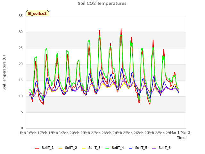Click the 35 y-axis tick label

tap(20, 16)
